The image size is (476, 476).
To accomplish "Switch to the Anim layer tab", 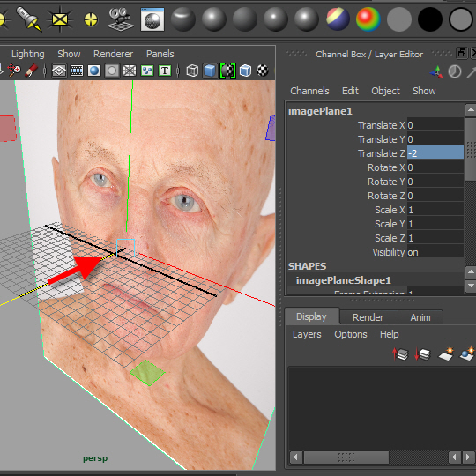I will (x=420, y=317).
